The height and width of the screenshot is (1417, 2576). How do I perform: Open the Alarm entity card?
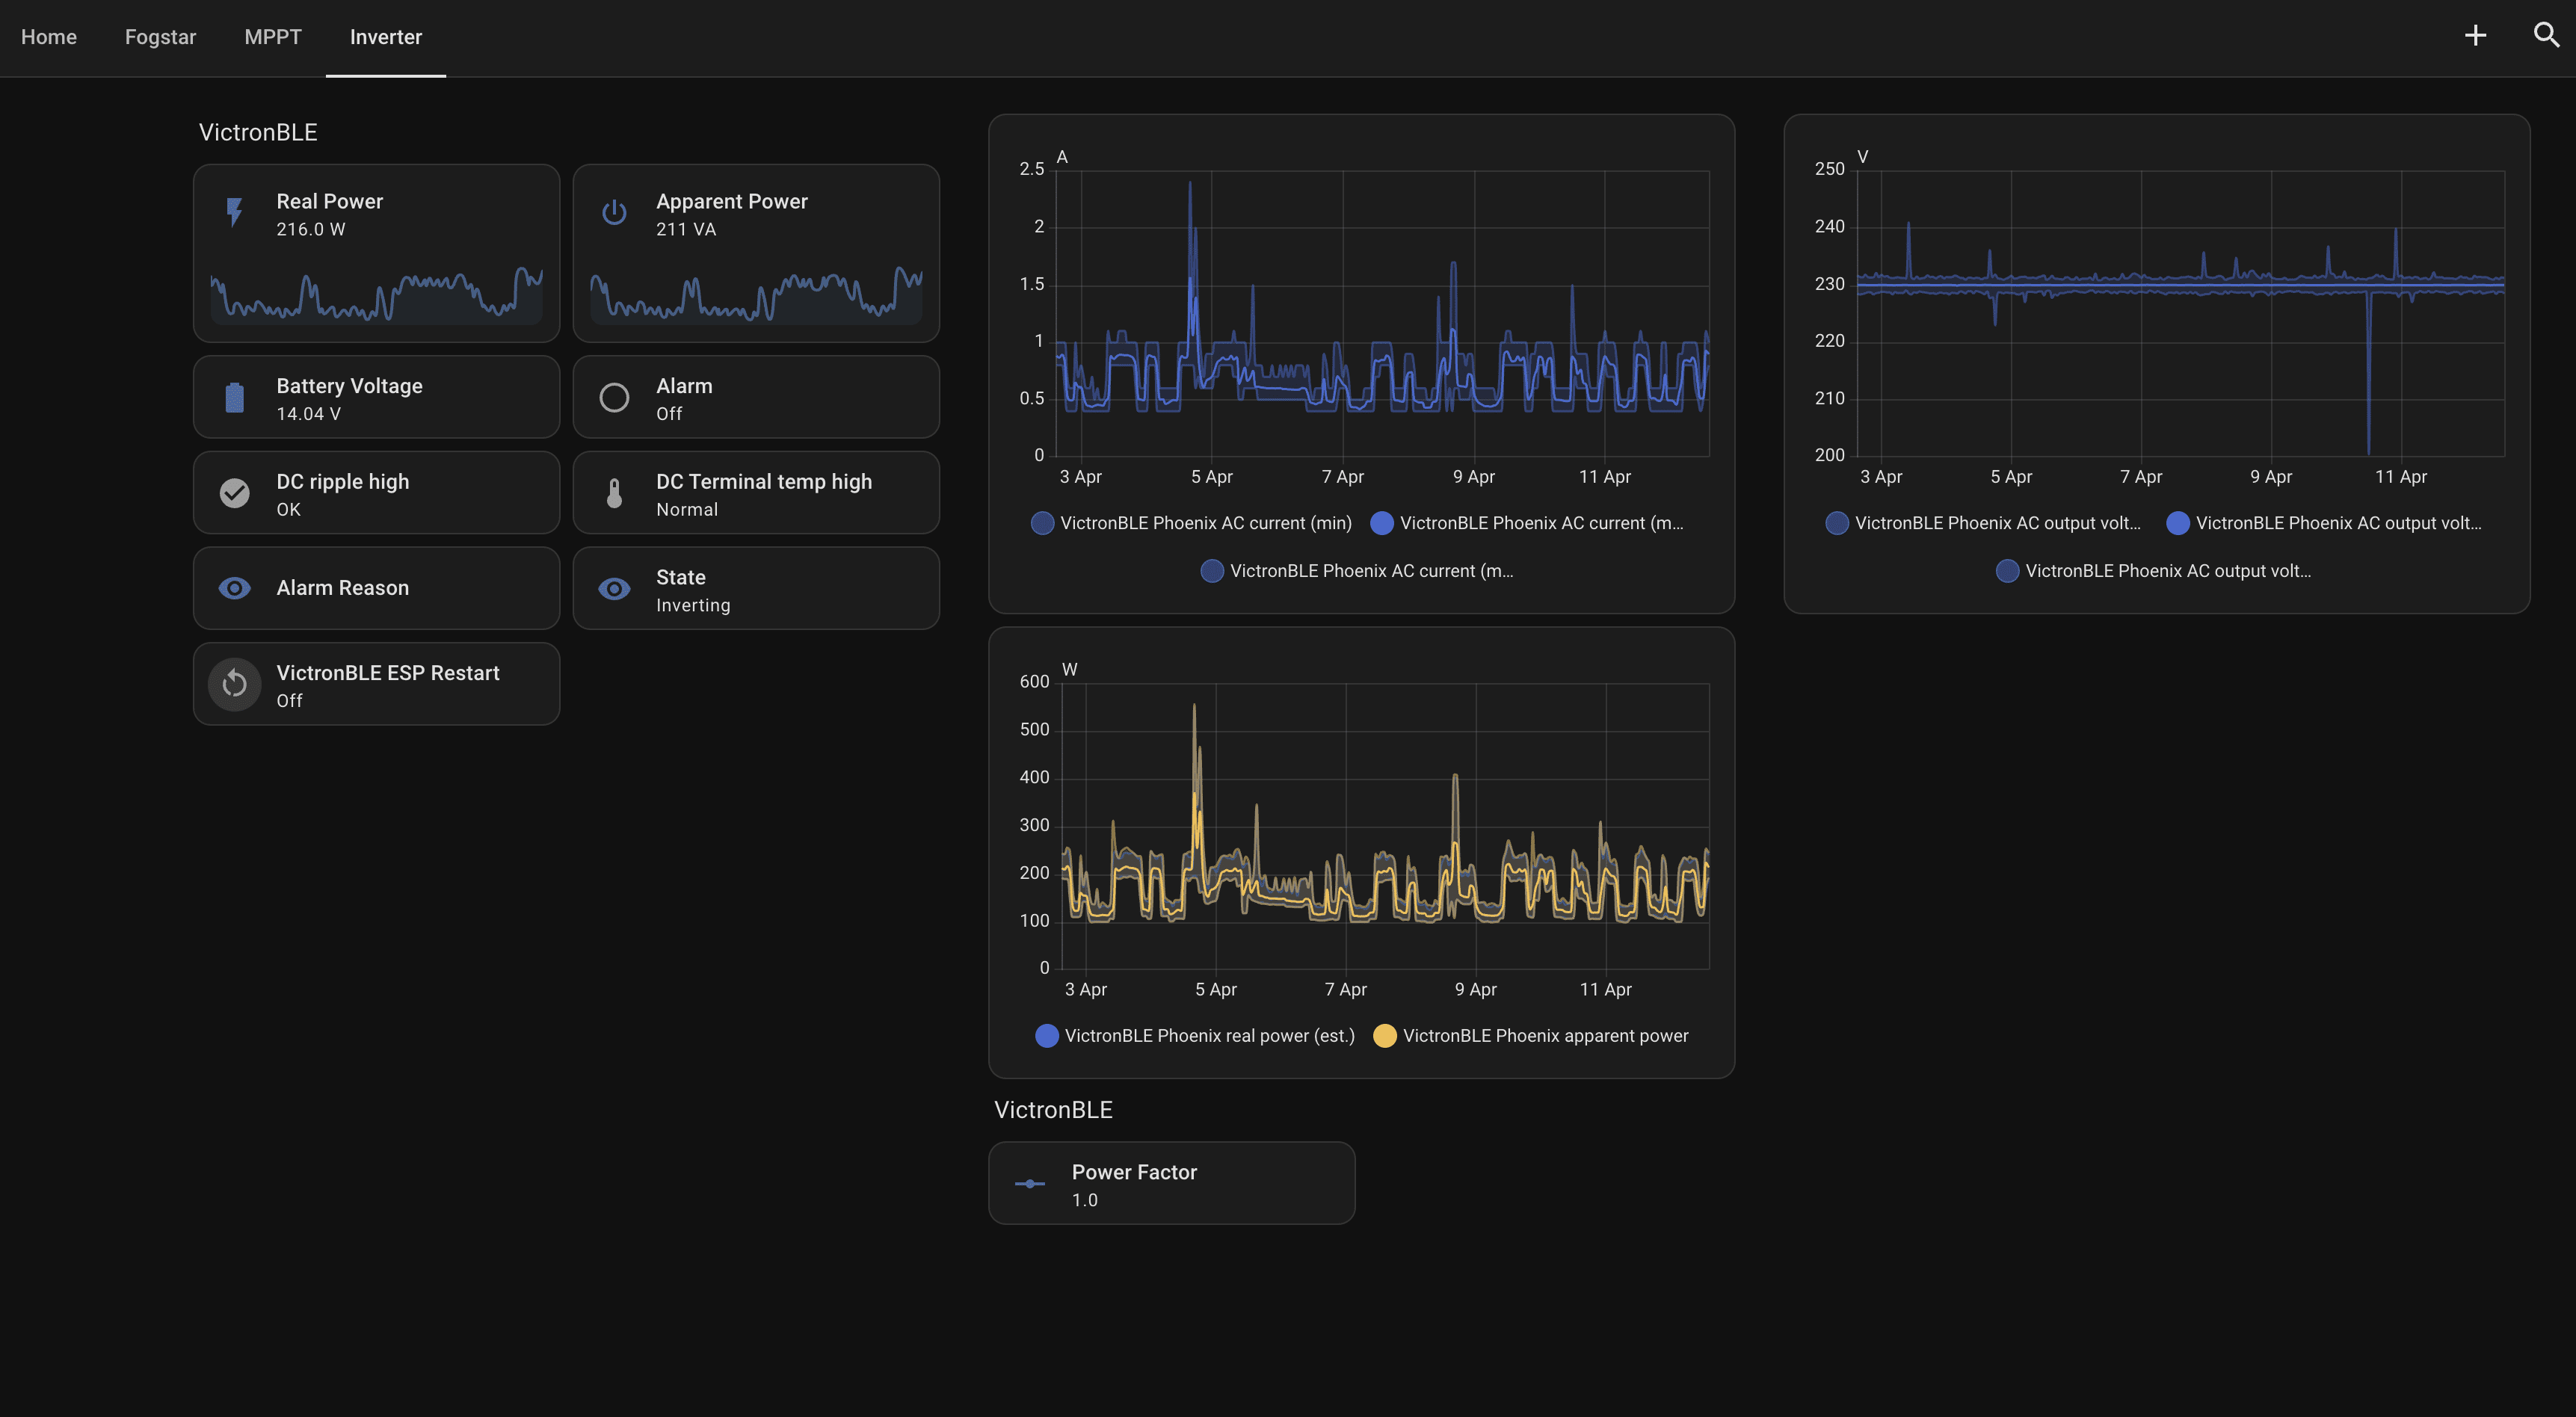[756, 397]
